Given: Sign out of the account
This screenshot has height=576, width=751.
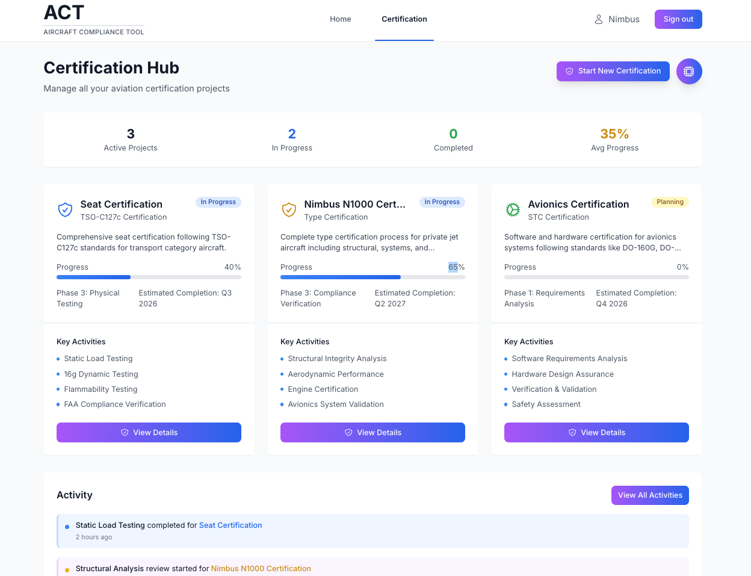Looking at the screenshot, I should [x=678, y=19].
